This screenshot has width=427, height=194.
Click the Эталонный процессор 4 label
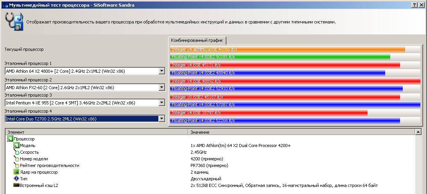point(28,111)
